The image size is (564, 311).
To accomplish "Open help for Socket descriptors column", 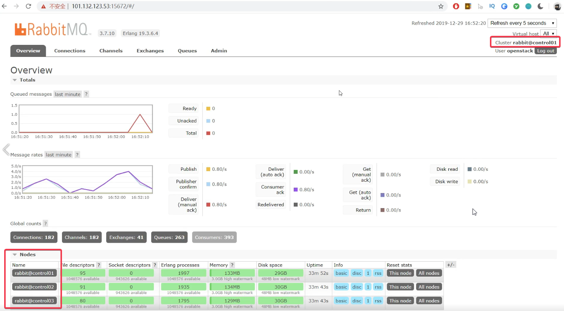I will click(x=155, y=265).
